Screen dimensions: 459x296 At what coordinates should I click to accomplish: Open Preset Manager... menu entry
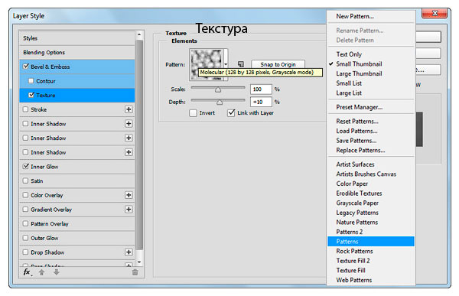(360, 107)
